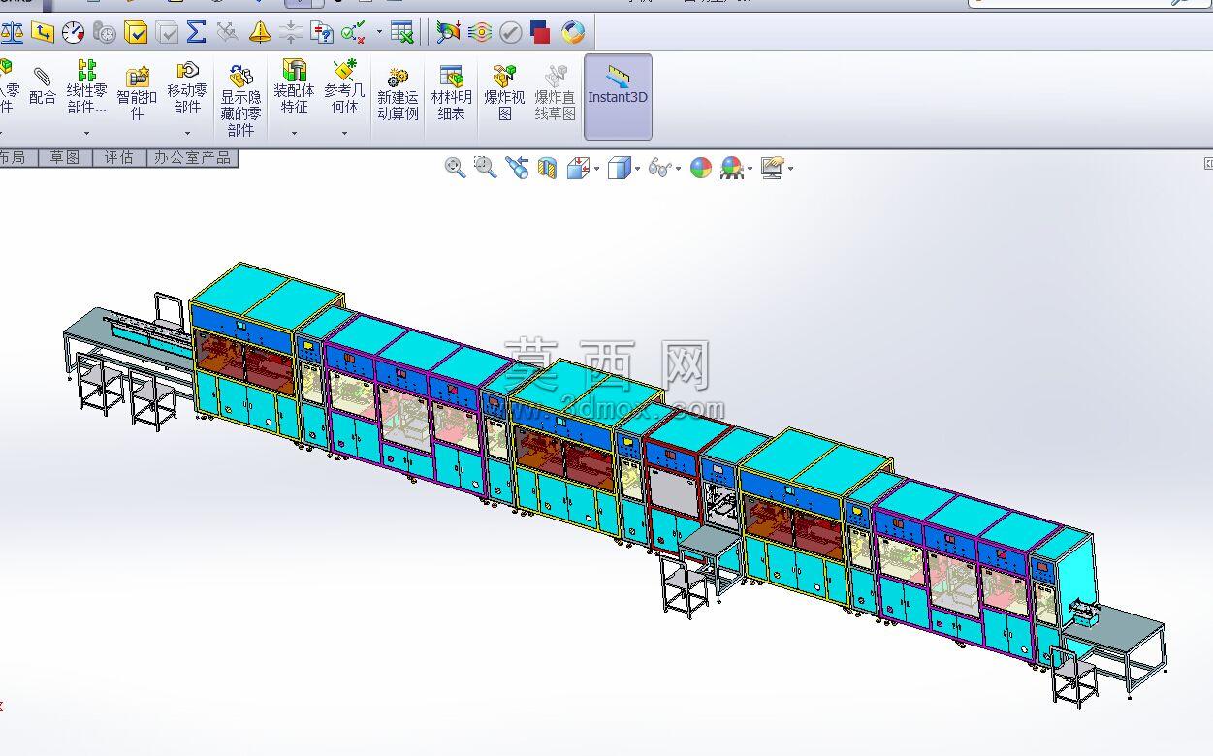Image resolution: width=1213 pixels, height=756 pixels.
Task: Click the Mate (配合) paperclip tool
Action: click(x=43, y=85)
